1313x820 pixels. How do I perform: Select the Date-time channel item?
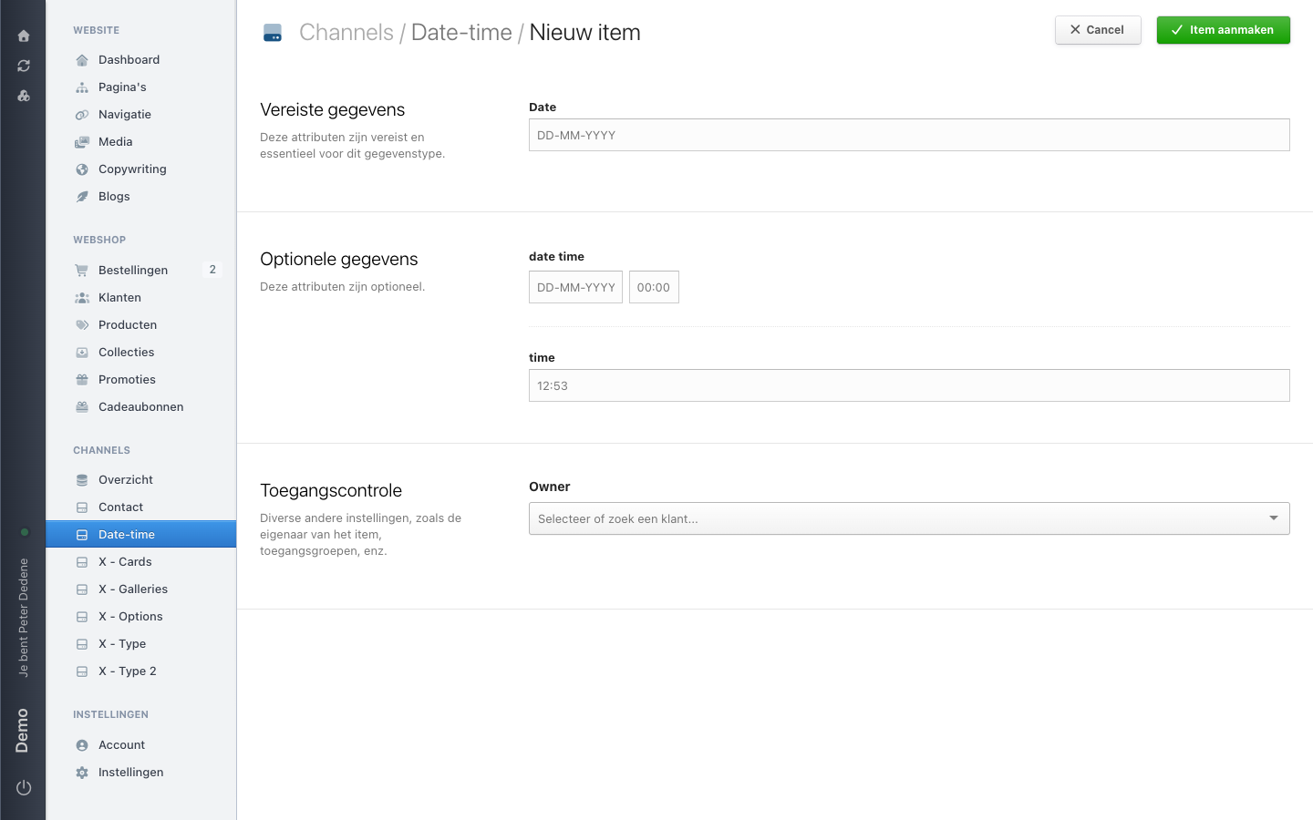141,534
